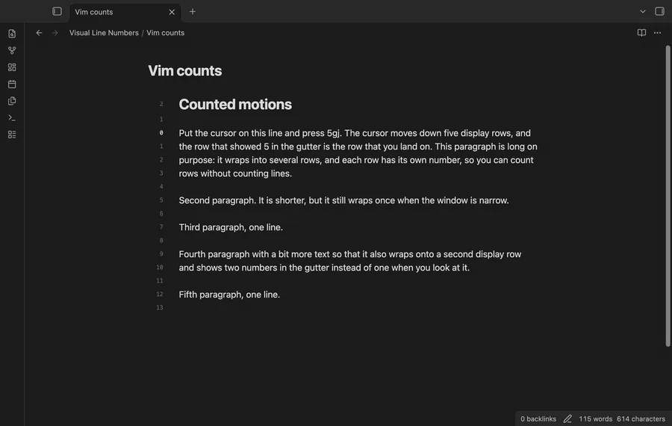Toggle editing mode pencil in status bar
This screenshot has height=426, width=672.
click(567, 419)
